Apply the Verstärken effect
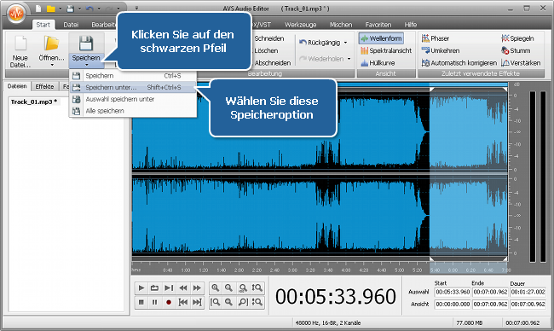The image size is (554, 331). (521, 63)
